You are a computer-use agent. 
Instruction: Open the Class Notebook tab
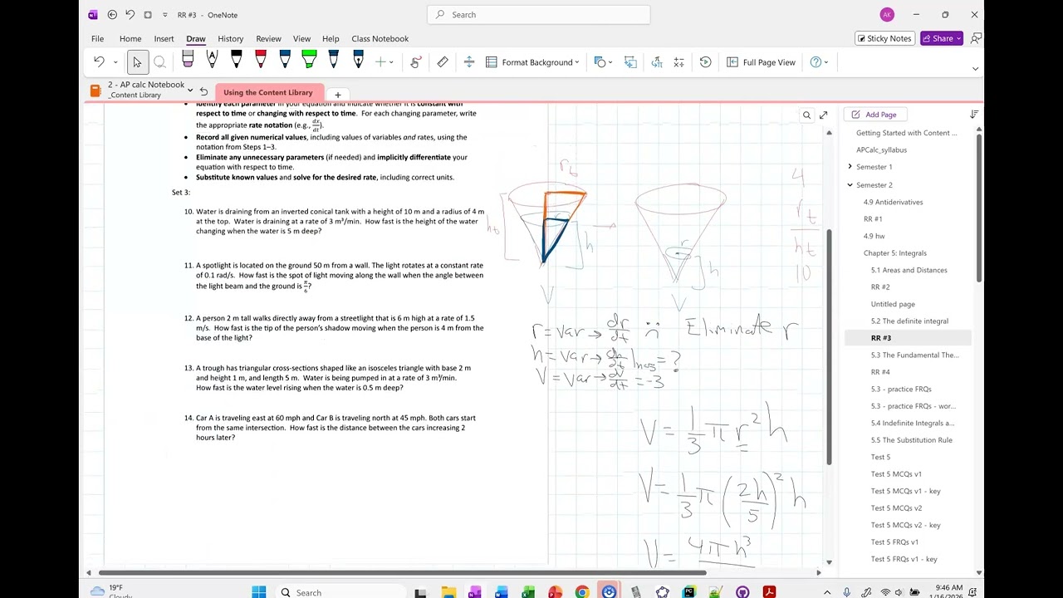click(380, 38)
